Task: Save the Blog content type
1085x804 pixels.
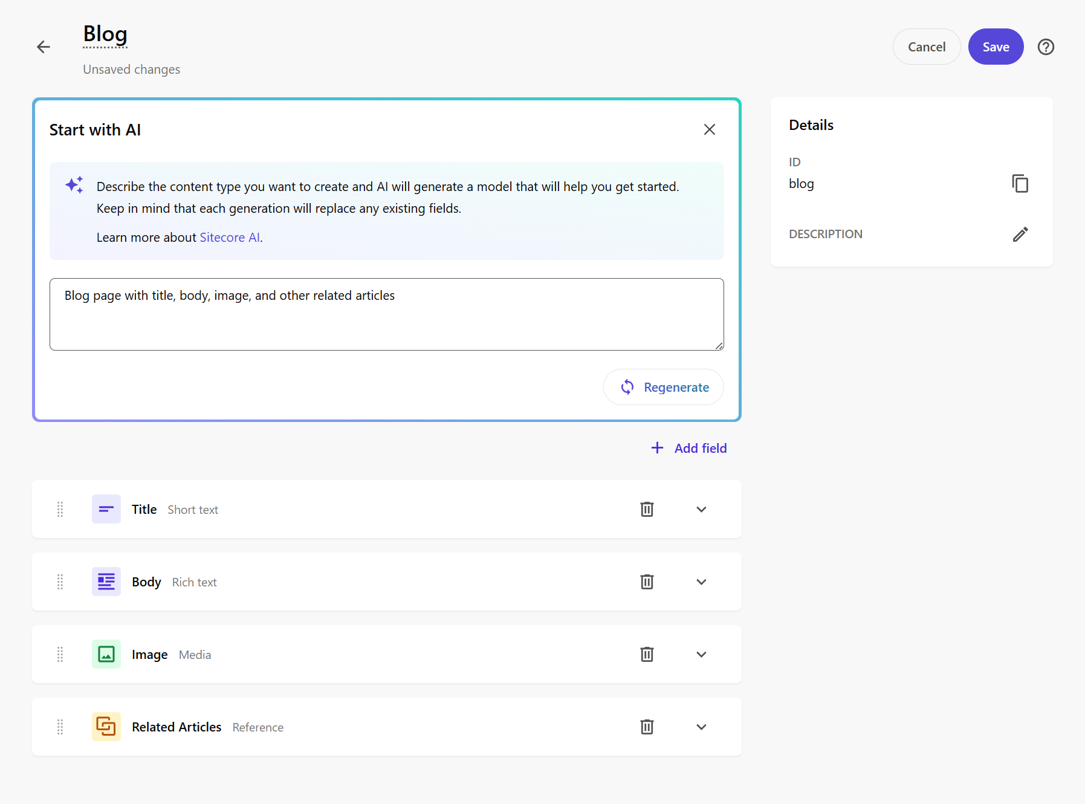Action: tap(996, 47)
